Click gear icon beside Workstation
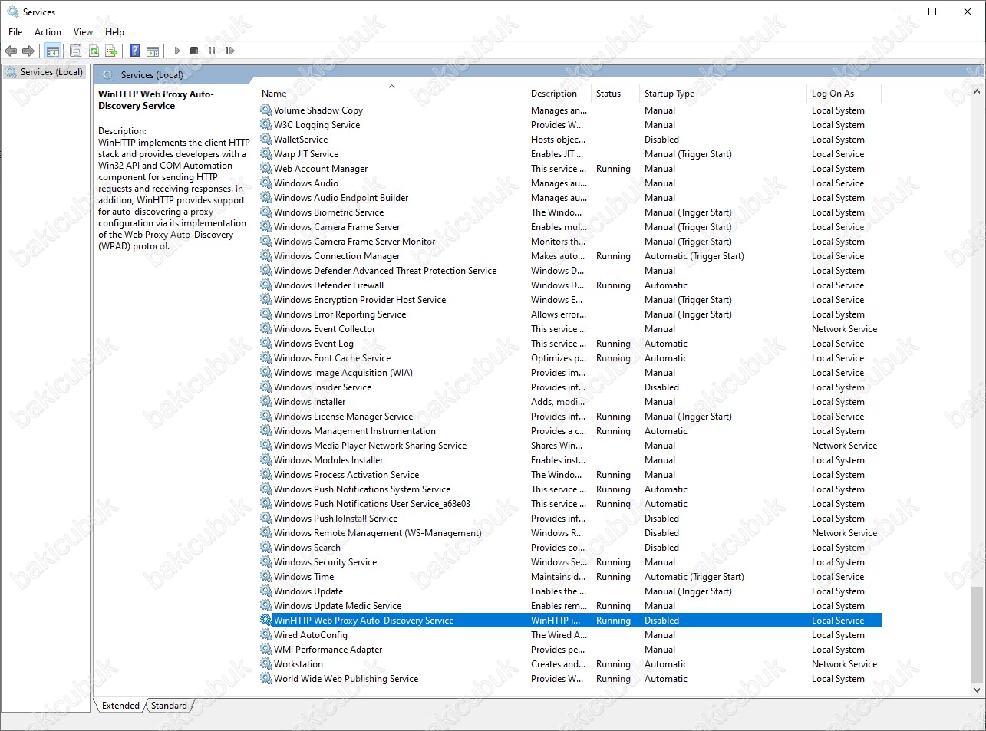The image size is (986, 731). [266, 664]
